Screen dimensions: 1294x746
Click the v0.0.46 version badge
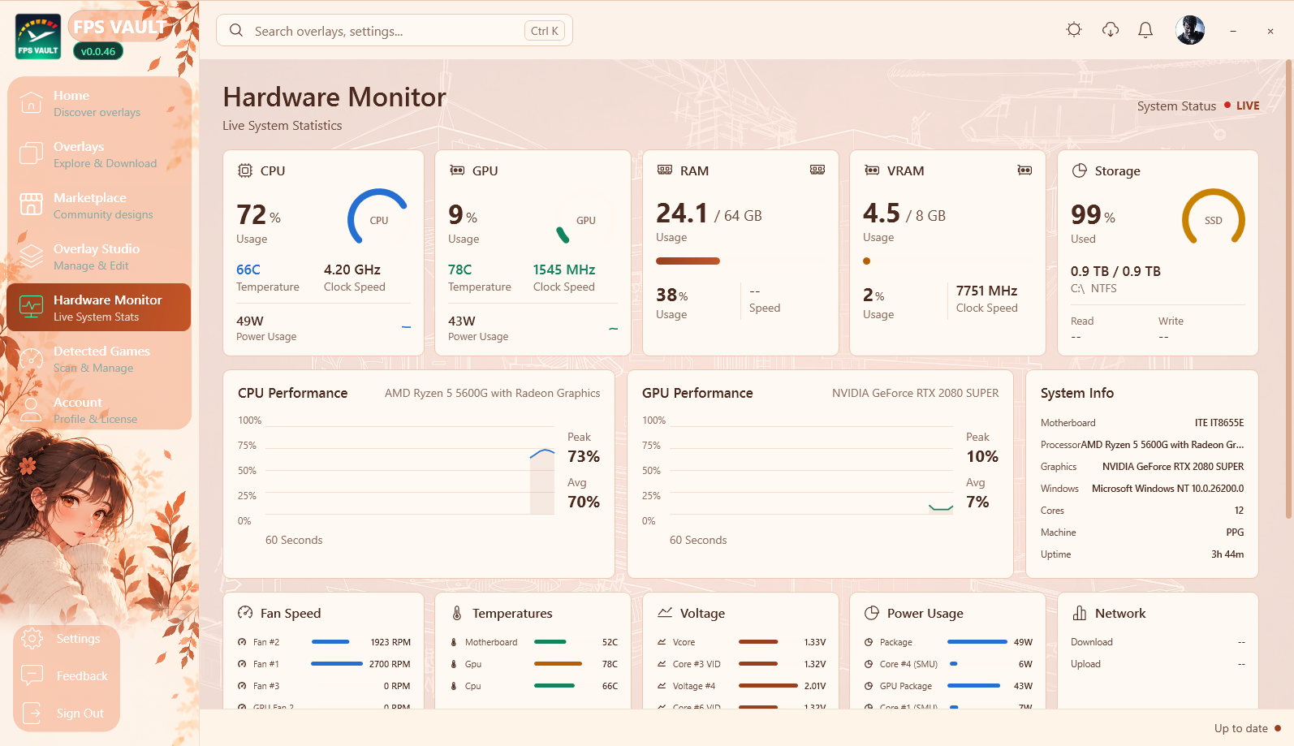coord(98,51)
